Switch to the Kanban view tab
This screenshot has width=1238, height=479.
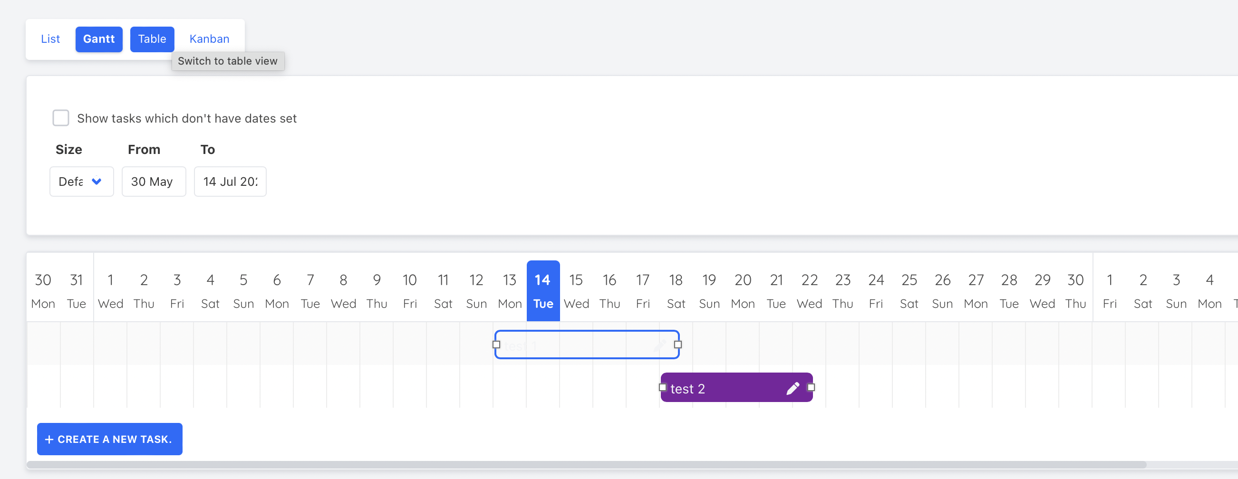[x=209, y=39]
